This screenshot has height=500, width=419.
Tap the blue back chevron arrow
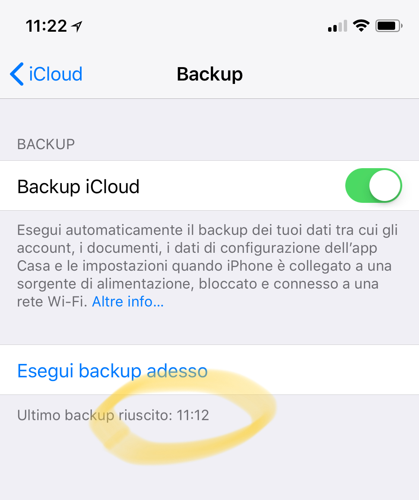17,74
